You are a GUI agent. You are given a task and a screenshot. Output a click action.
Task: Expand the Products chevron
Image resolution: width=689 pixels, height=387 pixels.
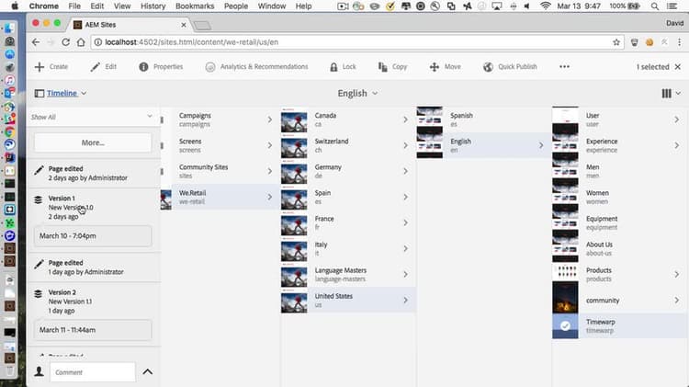click(x=677, y=275)
